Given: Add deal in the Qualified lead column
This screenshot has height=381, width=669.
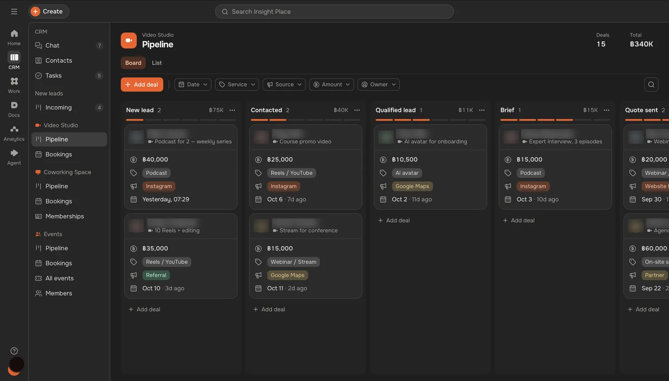Looking at the screenshot, I should click(x=394, y=220).
